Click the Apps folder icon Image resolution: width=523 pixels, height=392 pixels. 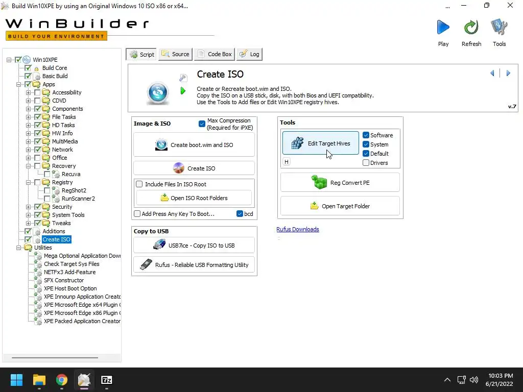(x=36, y=84)
